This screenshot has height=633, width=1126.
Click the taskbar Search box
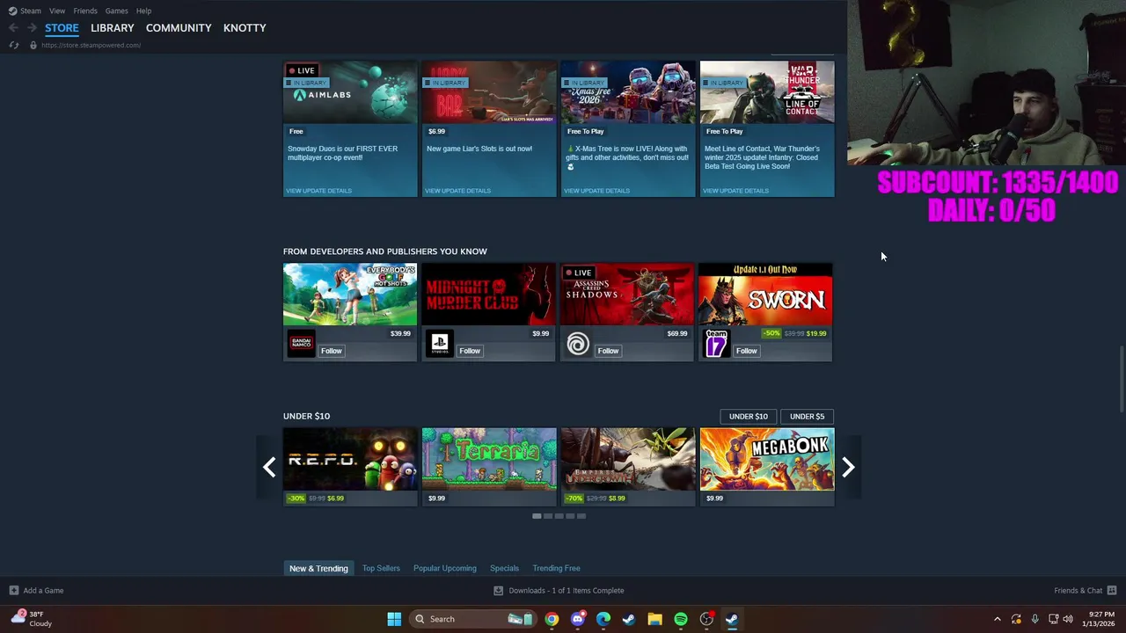(x=473, y=619)
